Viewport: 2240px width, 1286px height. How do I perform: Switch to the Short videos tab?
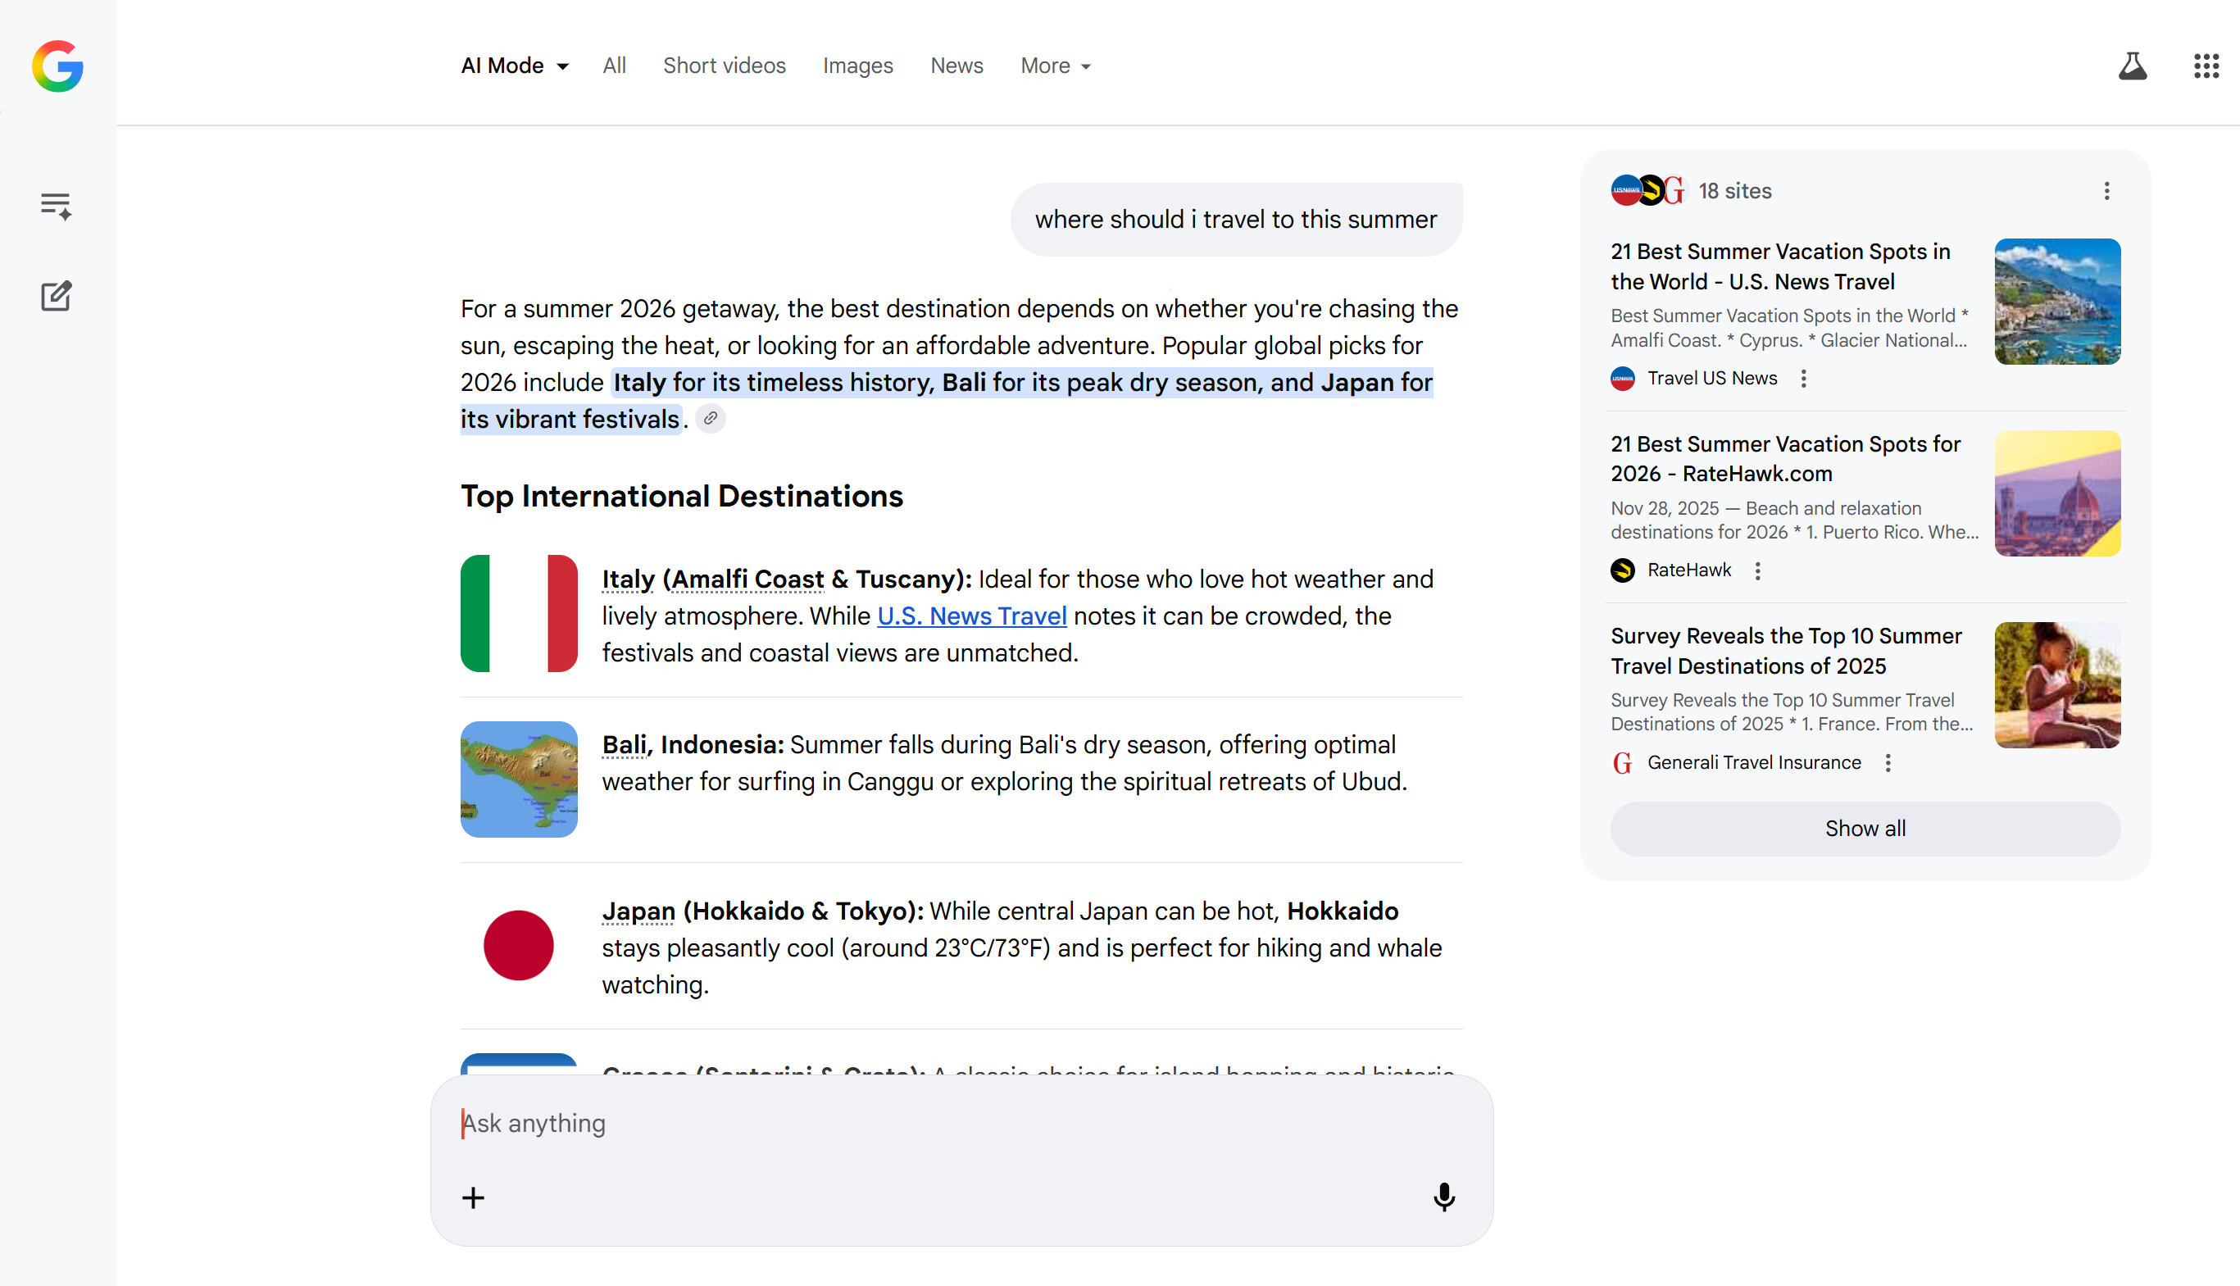pyautogui.click(x=724, y=66)
